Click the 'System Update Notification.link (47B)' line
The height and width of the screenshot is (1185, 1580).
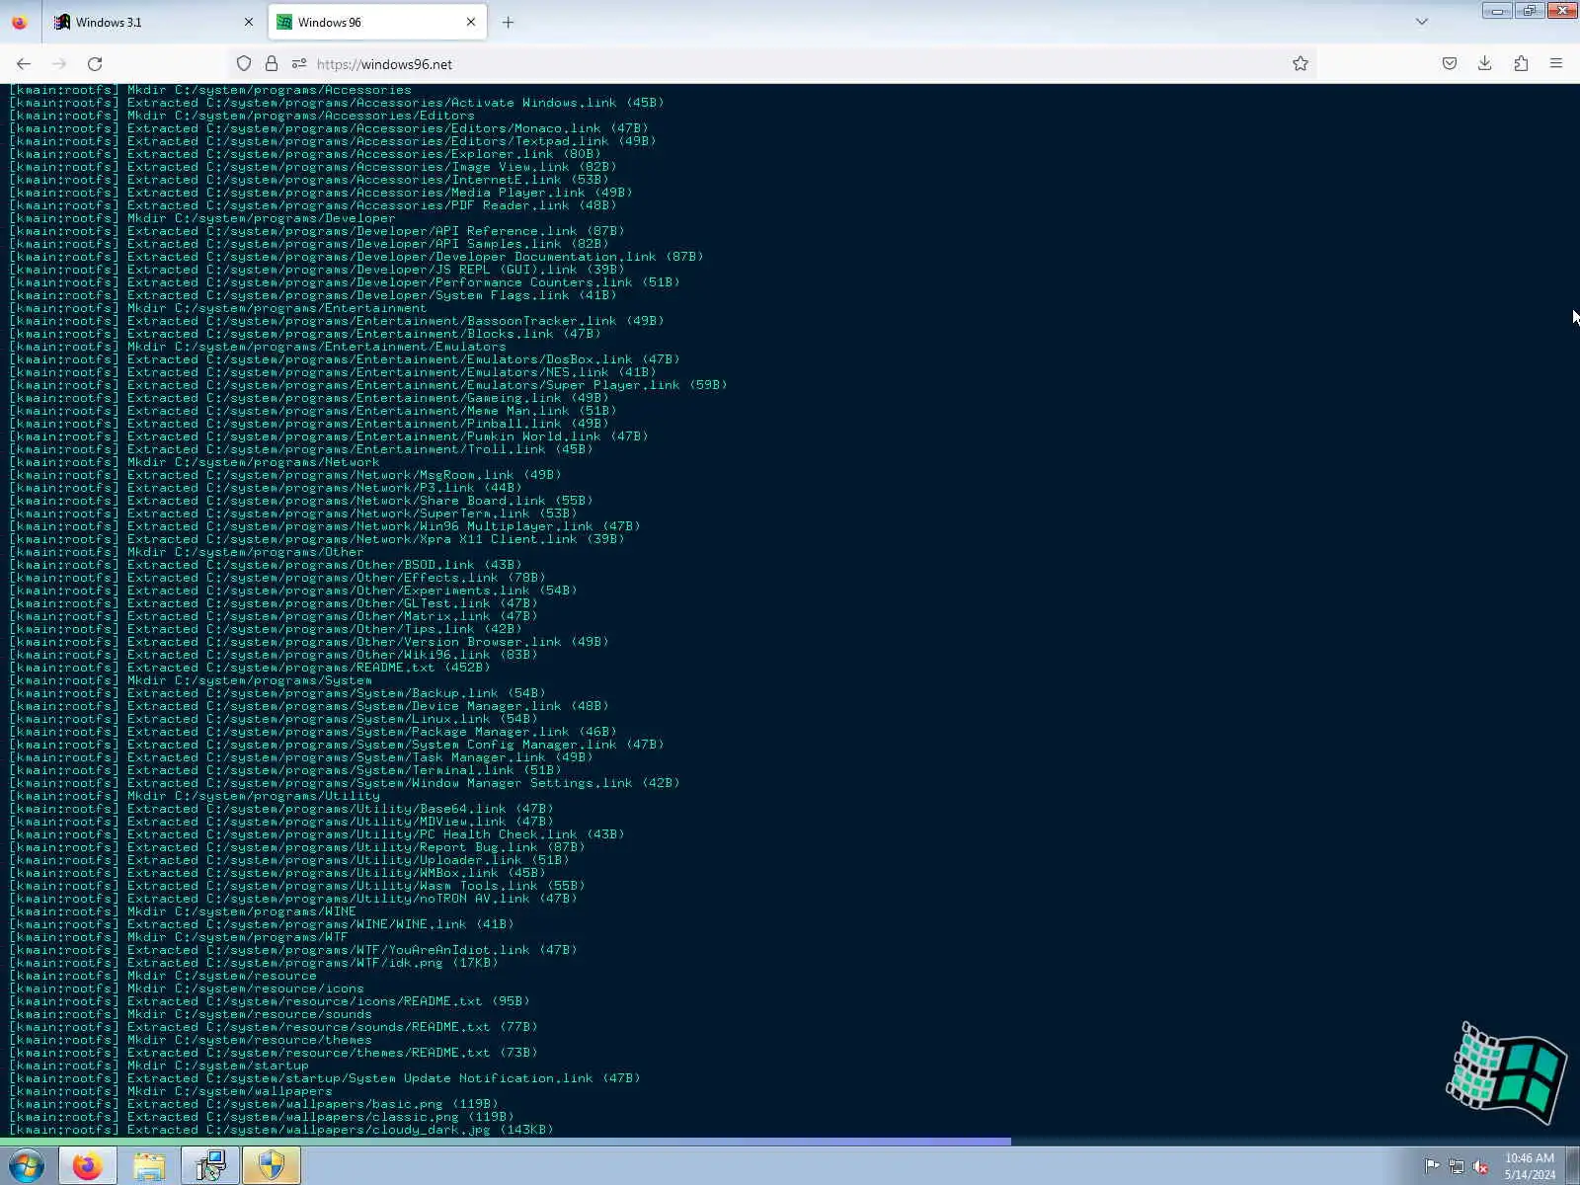pos(325,1078)
